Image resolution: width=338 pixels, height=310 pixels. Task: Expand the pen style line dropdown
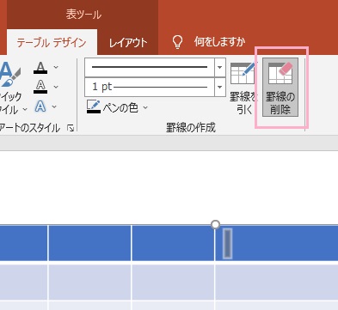(x=220, y=67)
